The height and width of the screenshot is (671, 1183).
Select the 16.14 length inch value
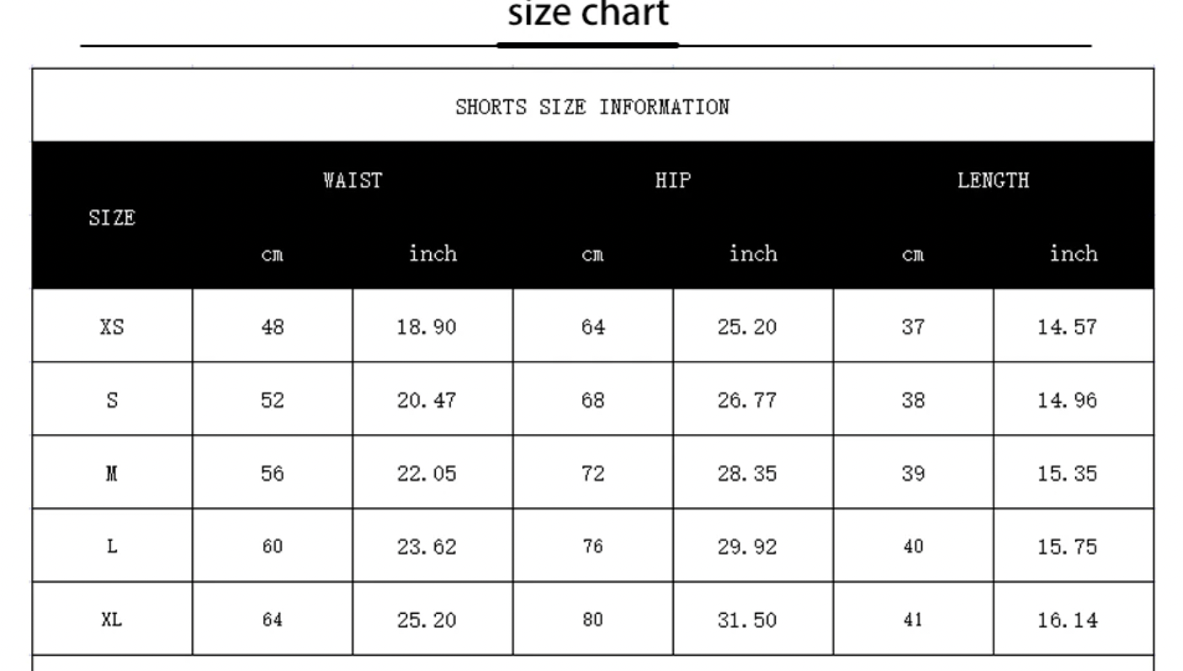coord(1067,620)
